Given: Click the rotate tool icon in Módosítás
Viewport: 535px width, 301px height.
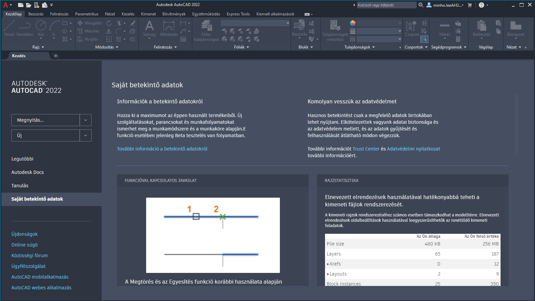Looking at the screenshot, I should click(109, 23).
